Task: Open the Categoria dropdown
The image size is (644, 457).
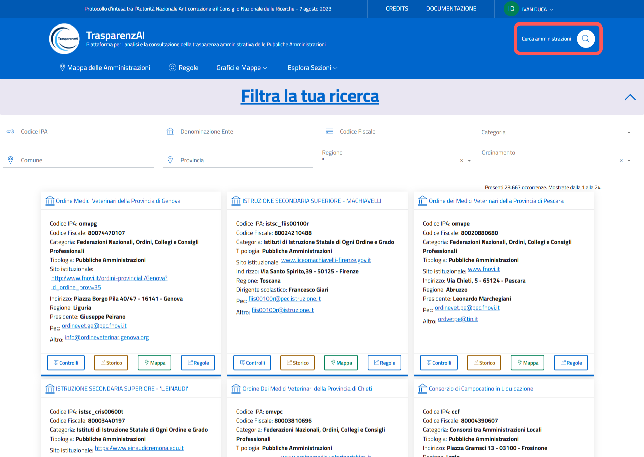Action: coord(556,132)
